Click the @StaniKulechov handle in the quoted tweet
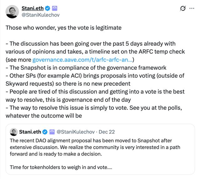The width and height of the screenshot is (200, 179). [76, 132]
